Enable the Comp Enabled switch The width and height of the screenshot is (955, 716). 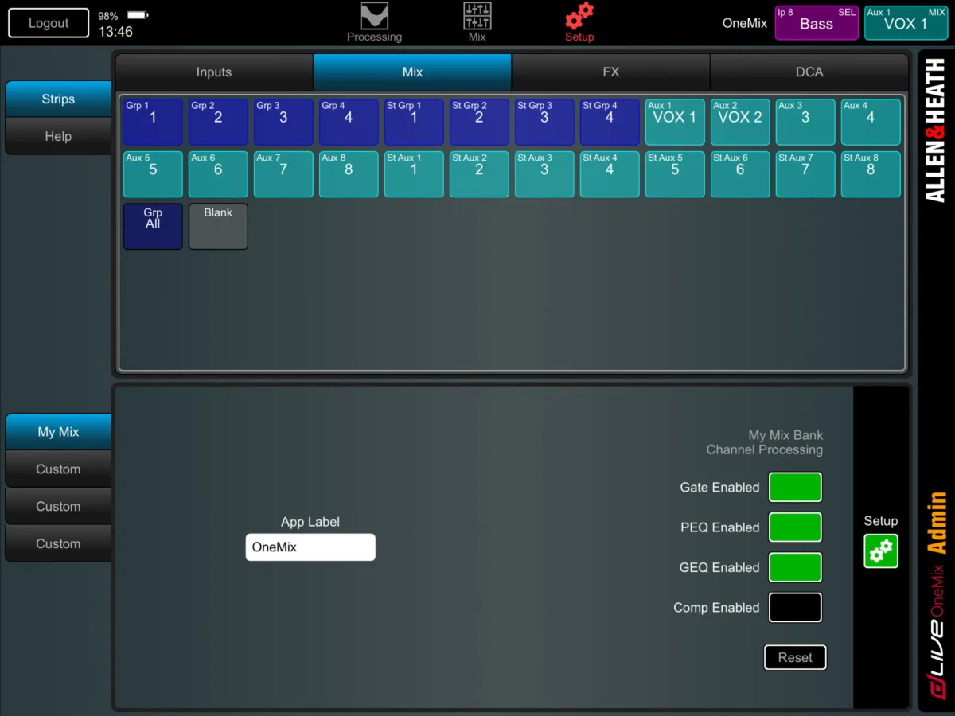(795, 607)
